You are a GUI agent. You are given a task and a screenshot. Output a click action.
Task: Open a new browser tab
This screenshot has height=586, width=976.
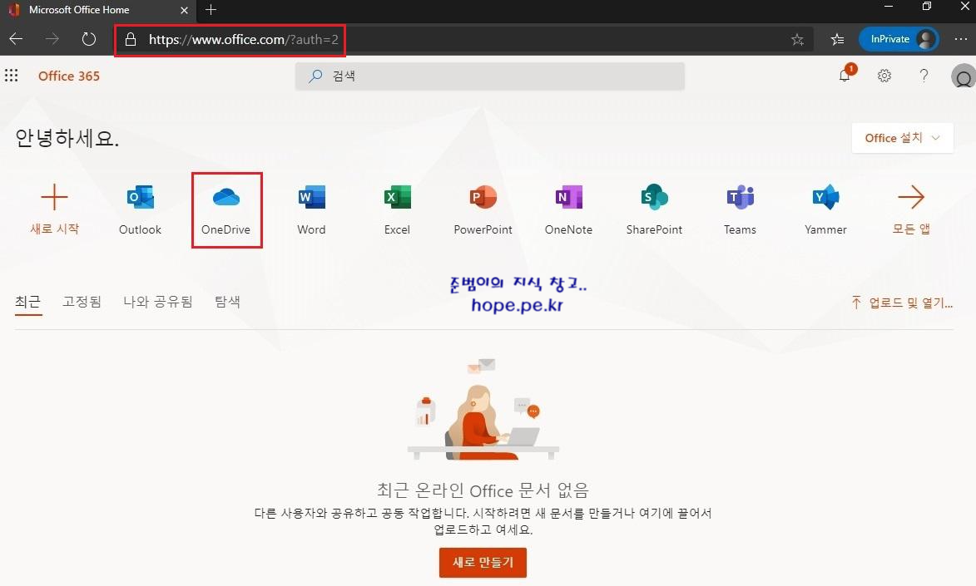pos(211,9)
